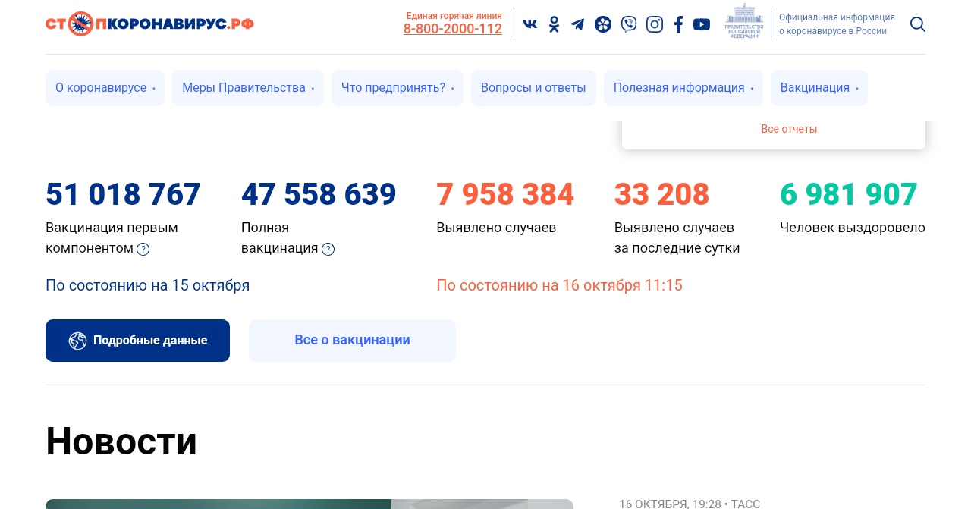
Task: Click the Facebook icon
Action: (678, 24)
